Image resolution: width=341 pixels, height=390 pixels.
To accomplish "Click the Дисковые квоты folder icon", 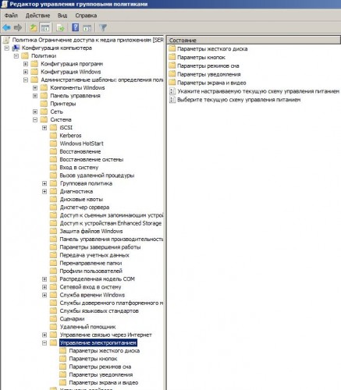I will [53, 199].
